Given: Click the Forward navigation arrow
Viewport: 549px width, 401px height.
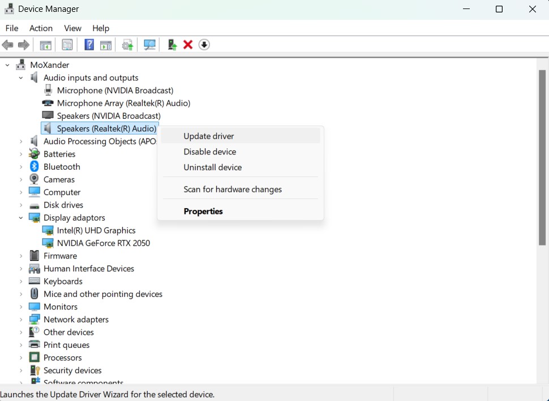Looking at the screenshot, I should [23, 45].
